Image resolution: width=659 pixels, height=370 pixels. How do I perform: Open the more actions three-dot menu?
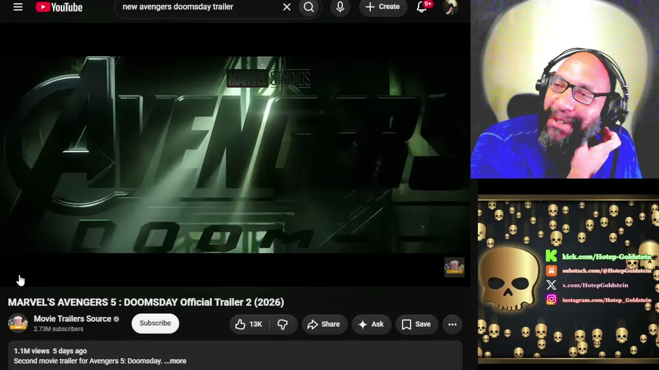(x=453, y=324)
